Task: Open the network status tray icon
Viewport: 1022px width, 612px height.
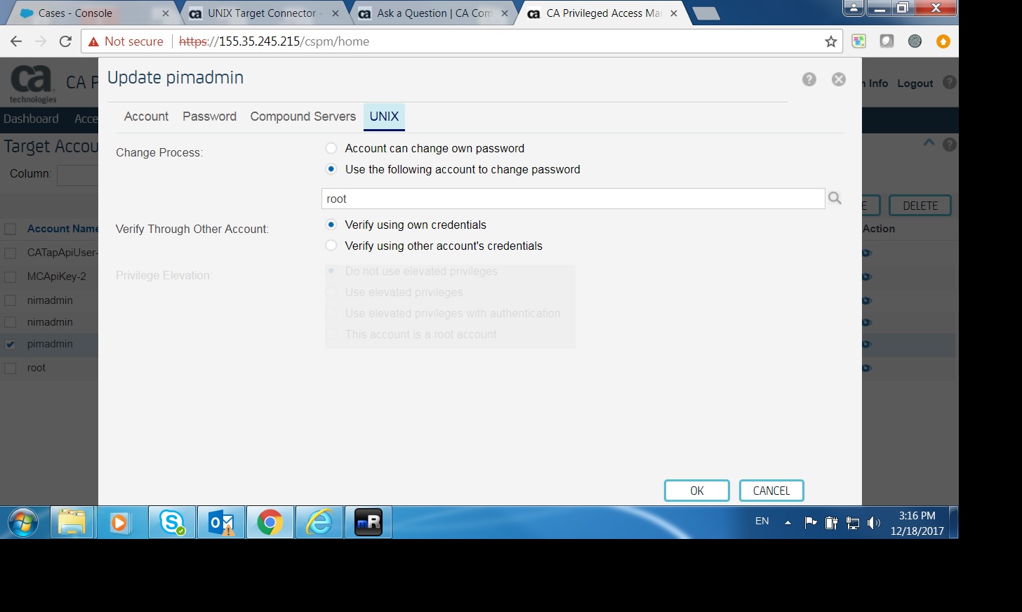Action: [853, 522]
